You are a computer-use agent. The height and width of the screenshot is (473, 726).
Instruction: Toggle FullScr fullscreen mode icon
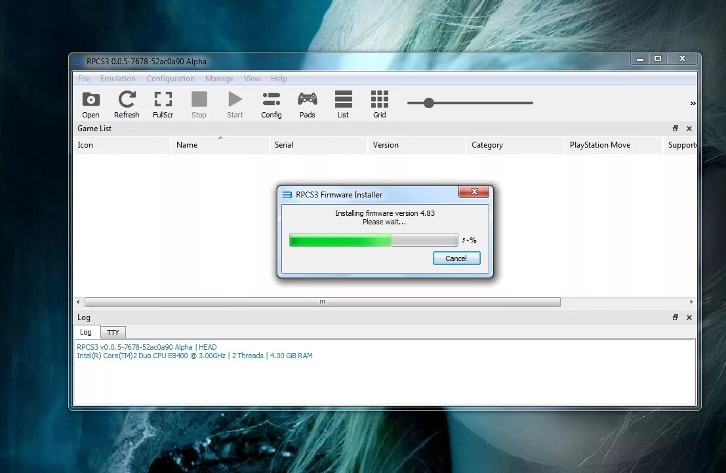coord(163,105)
